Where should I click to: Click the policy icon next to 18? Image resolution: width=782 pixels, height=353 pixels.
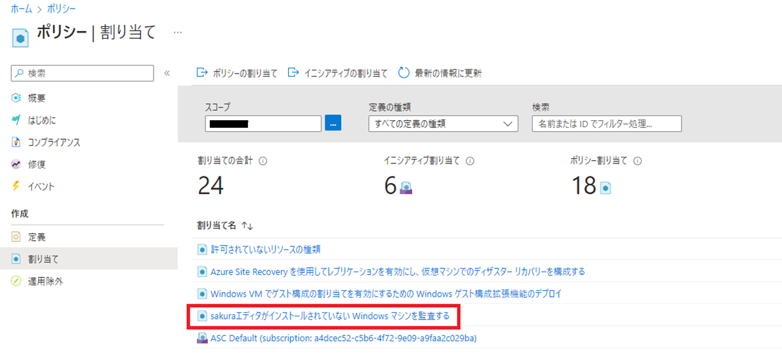pos(606,188)
